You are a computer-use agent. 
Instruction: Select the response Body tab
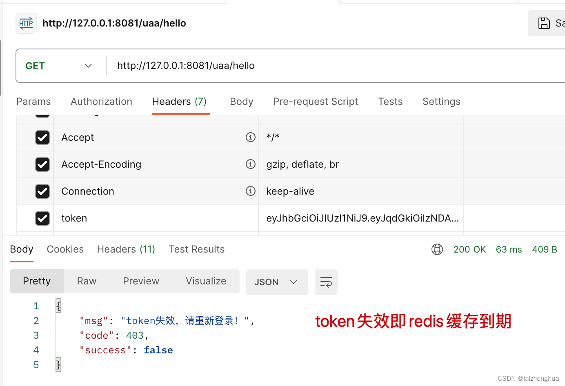pos(22,249)
